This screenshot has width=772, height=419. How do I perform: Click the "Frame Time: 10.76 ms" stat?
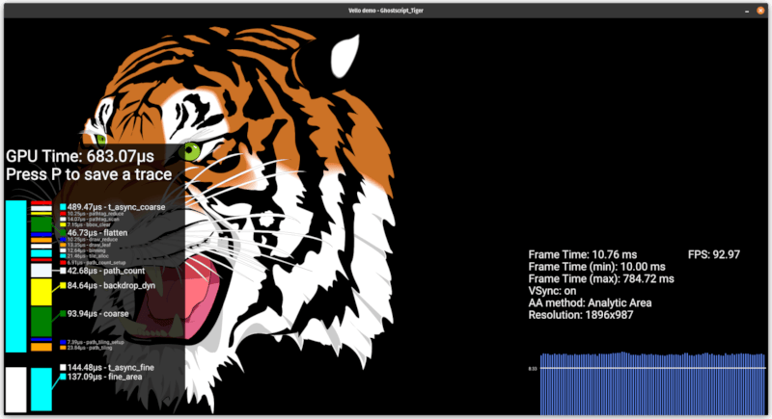[583, 254]
